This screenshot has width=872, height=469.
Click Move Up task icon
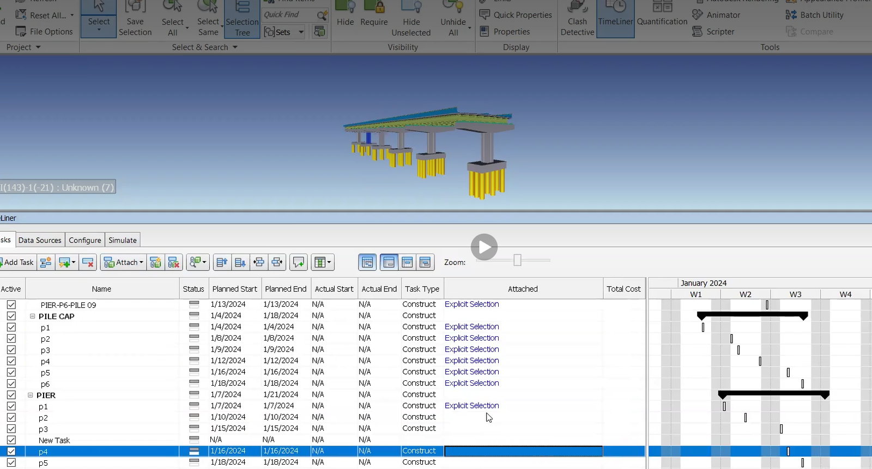222,262
